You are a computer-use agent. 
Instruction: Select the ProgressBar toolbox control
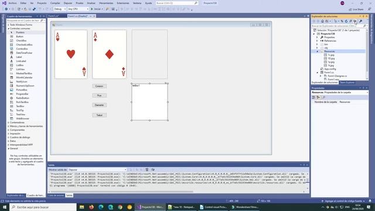tap(22, 94)
